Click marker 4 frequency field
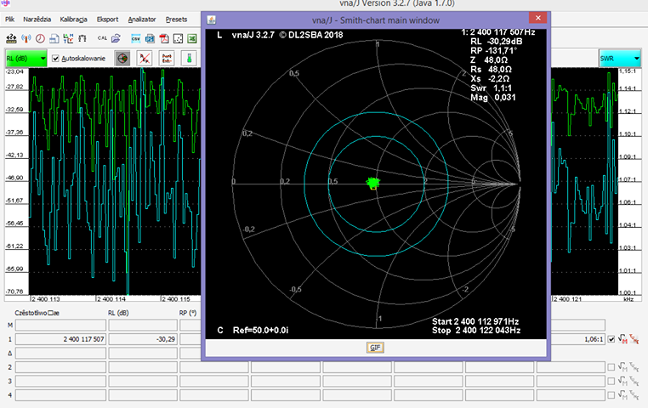This screenshot has height=408, width=648. click(60, 395)
